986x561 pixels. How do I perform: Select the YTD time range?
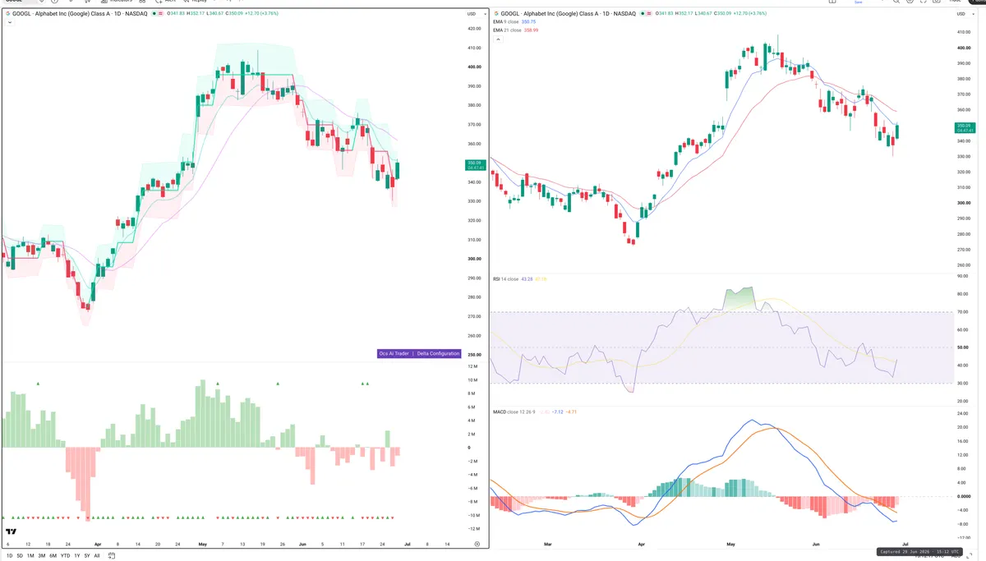(65, 556)
